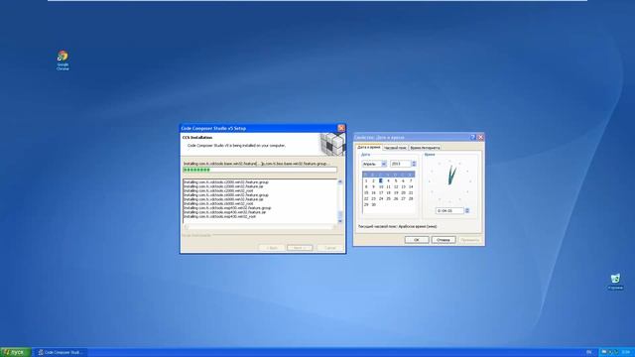Click the CCS cube logo image
This screenshot has width=635, height=357.
332,144
